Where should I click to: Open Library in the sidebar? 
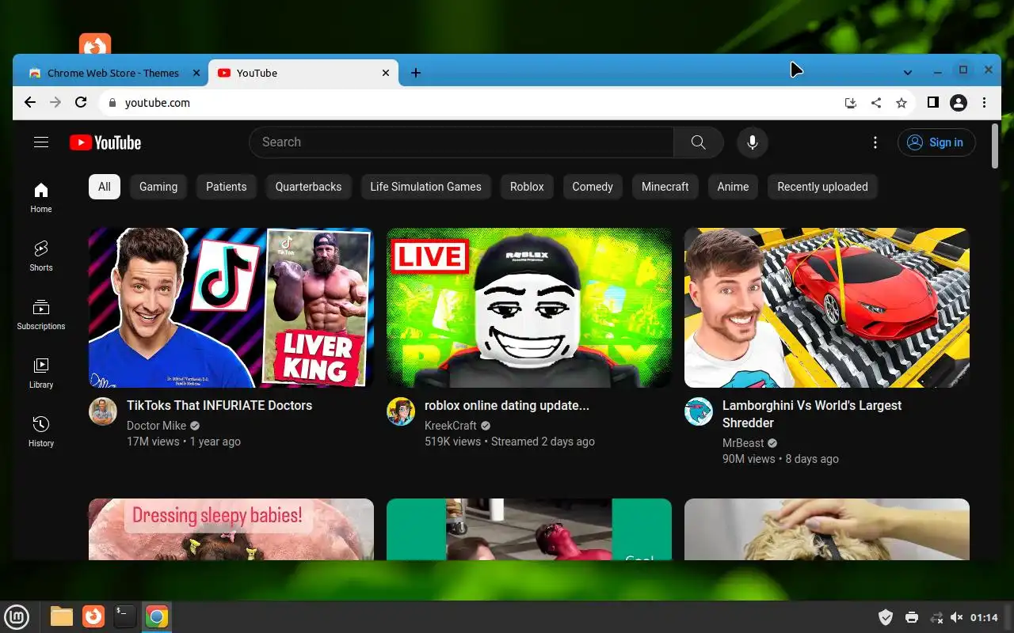41,373
